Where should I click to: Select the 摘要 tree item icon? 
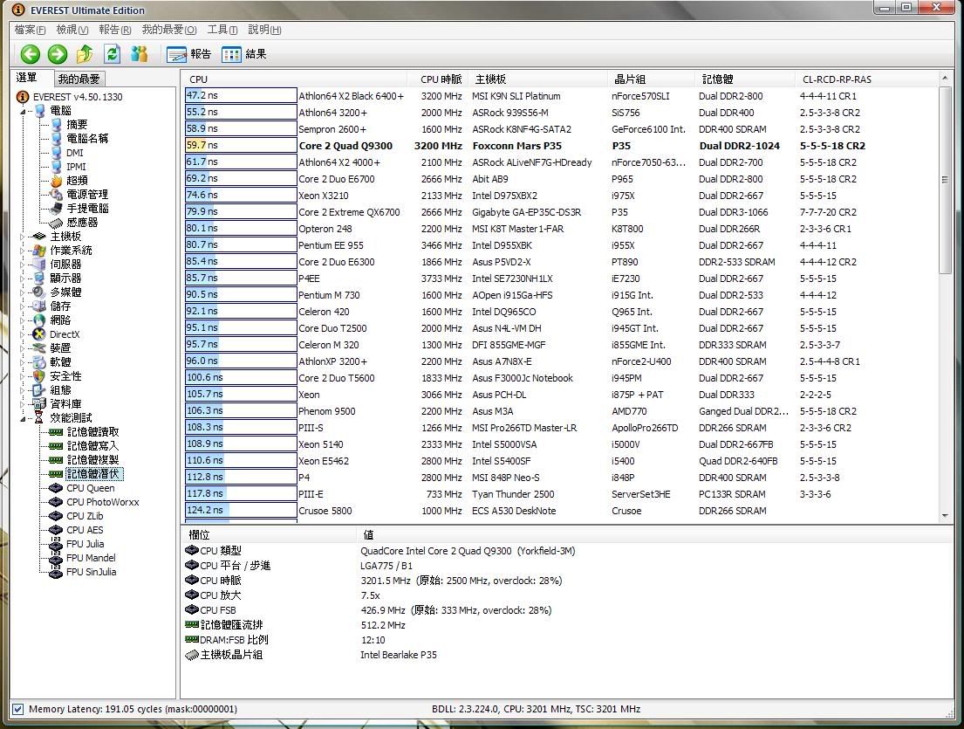coord(58,125)
